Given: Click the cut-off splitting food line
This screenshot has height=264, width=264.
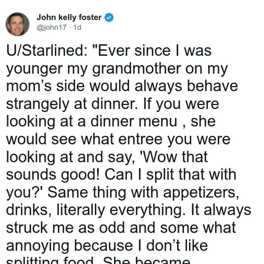Looking at the screenshot, I should [x=98, y=260].
